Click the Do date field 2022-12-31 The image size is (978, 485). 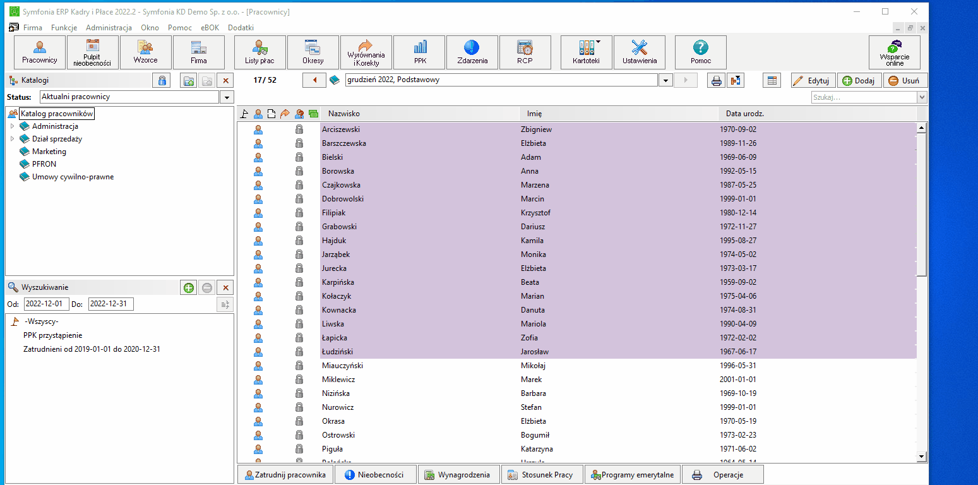[110, 304]
